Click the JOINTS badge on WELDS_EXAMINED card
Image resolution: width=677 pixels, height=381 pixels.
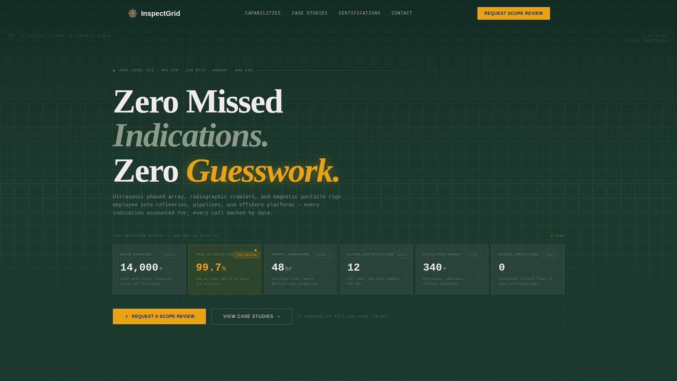[x=169, y=255]
